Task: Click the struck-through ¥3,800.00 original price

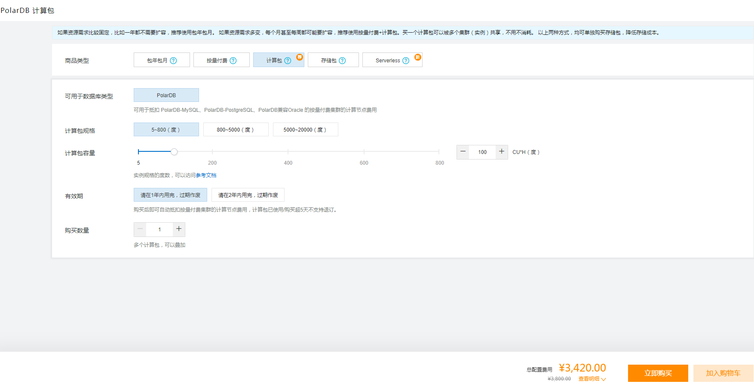Action: pos(559,379)
